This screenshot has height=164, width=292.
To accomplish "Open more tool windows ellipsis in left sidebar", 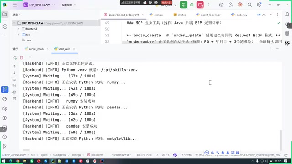I will 5,36.
